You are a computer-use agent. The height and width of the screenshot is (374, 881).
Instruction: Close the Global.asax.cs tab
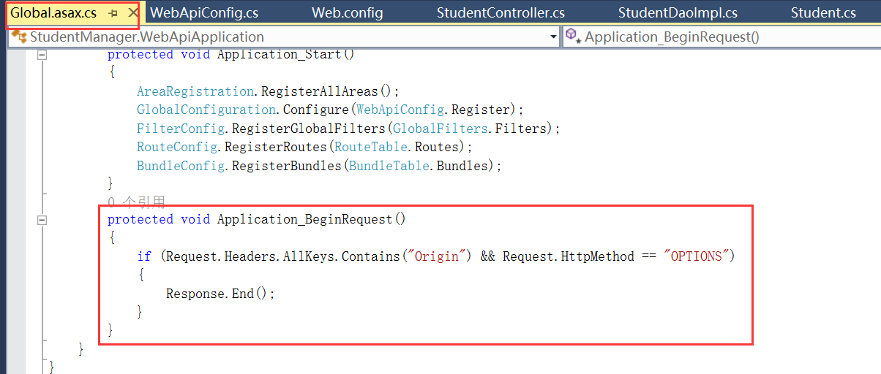pos(132,13)
